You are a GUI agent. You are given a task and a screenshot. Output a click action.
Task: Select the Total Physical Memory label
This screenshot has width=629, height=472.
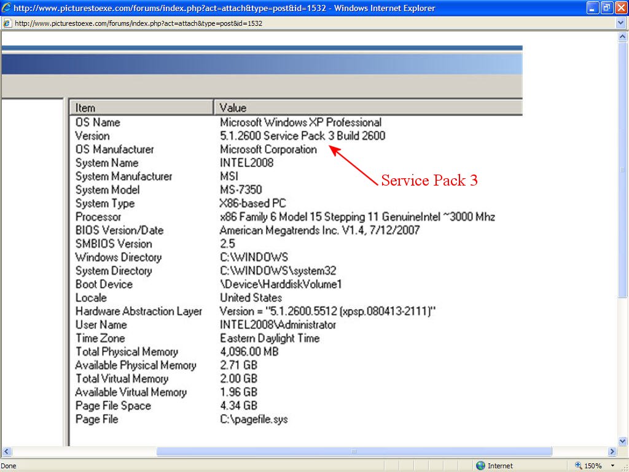[x=127, y=352]
